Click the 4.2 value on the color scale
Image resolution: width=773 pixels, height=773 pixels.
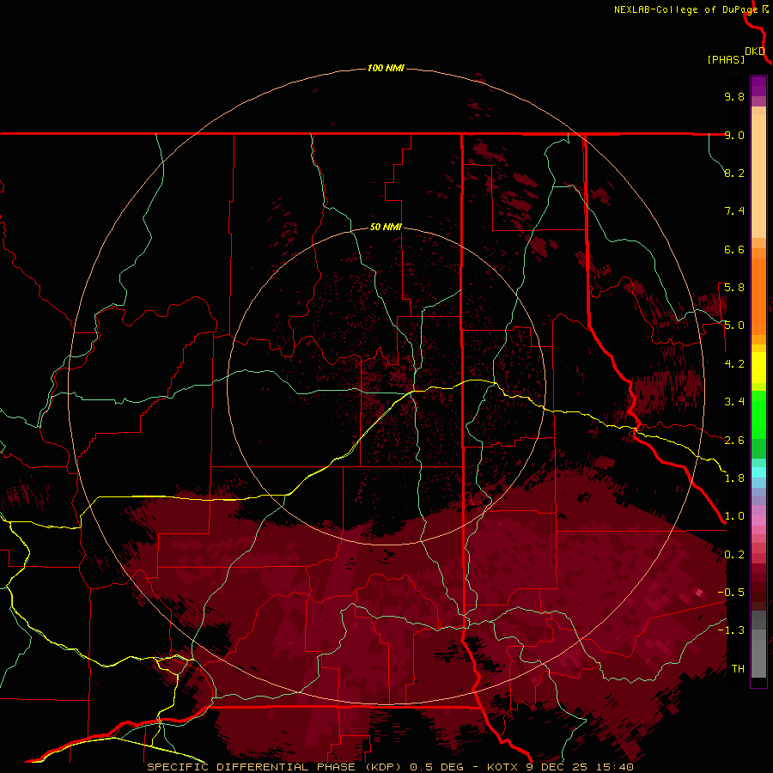click(x=734, y=364)
